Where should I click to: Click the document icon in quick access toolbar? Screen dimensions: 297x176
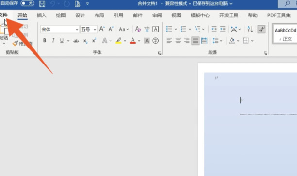click(77, 4)
